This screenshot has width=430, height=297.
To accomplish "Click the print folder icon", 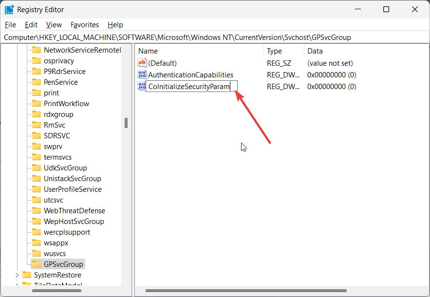I will point(36,93).
